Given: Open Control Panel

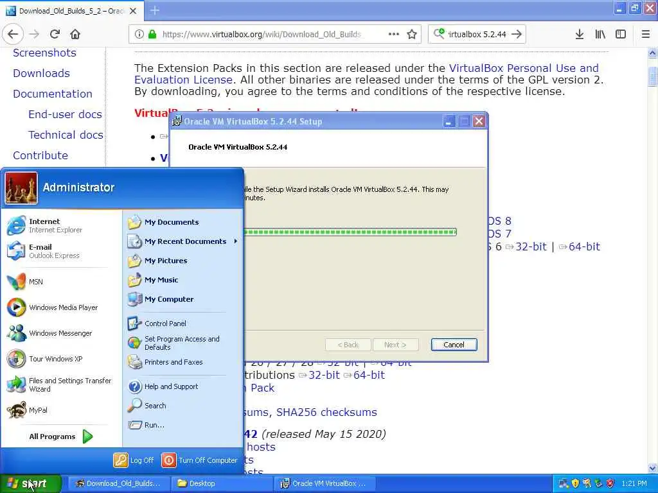Looking at the screenshot, I should point(183,324).
